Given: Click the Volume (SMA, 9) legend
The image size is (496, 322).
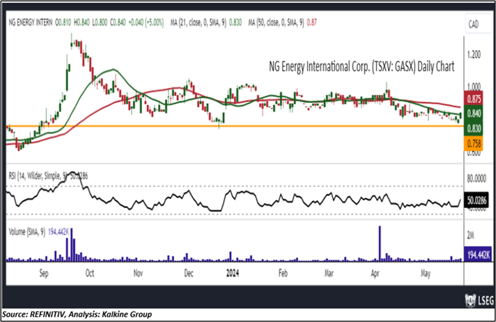Looking at the screenshot, I should tap(27, 232).
